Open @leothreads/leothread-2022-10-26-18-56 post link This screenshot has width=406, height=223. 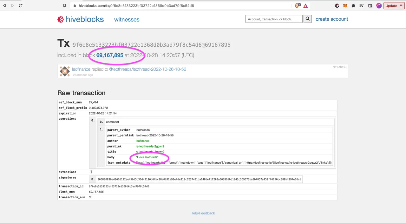coord(148,69)
